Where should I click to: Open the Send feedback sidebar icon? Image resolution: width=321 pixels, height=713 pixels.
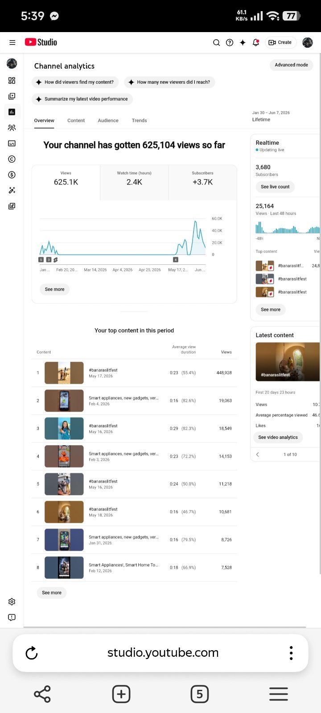point(12,617)
